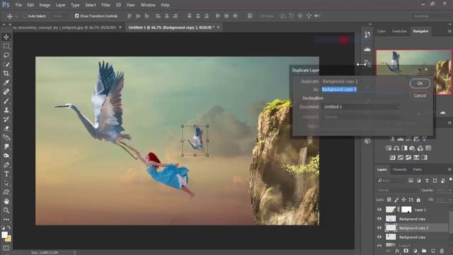This screenshot has height=255, width=453.
Task: Select the Lasso tool
Action: (6, 55)
